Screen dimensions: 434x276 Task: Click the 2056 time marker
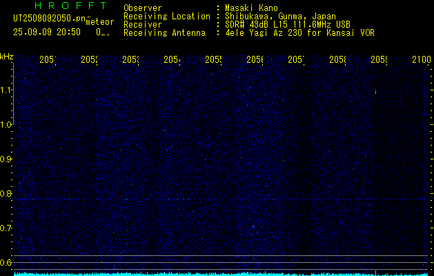(x=255, y=59)
